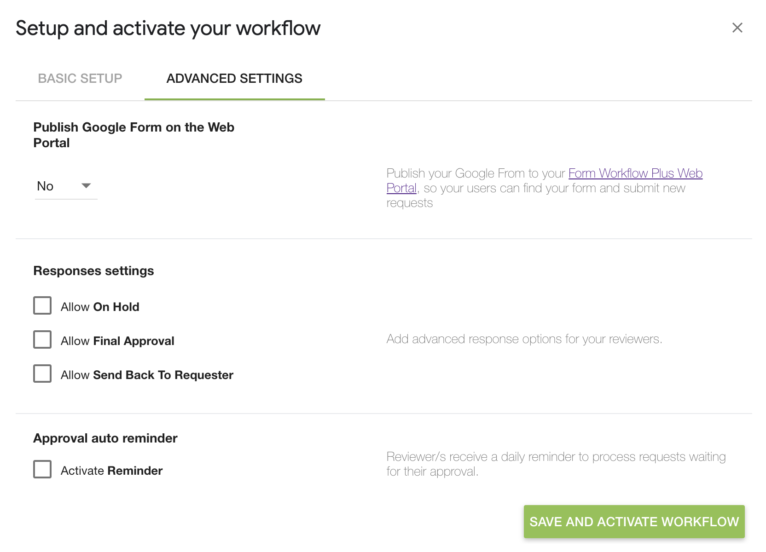Image resolution: width=766 pixels, height=552 pixels.
Task: Check Allow Final Approval option
Action: (x=42, y=340)
